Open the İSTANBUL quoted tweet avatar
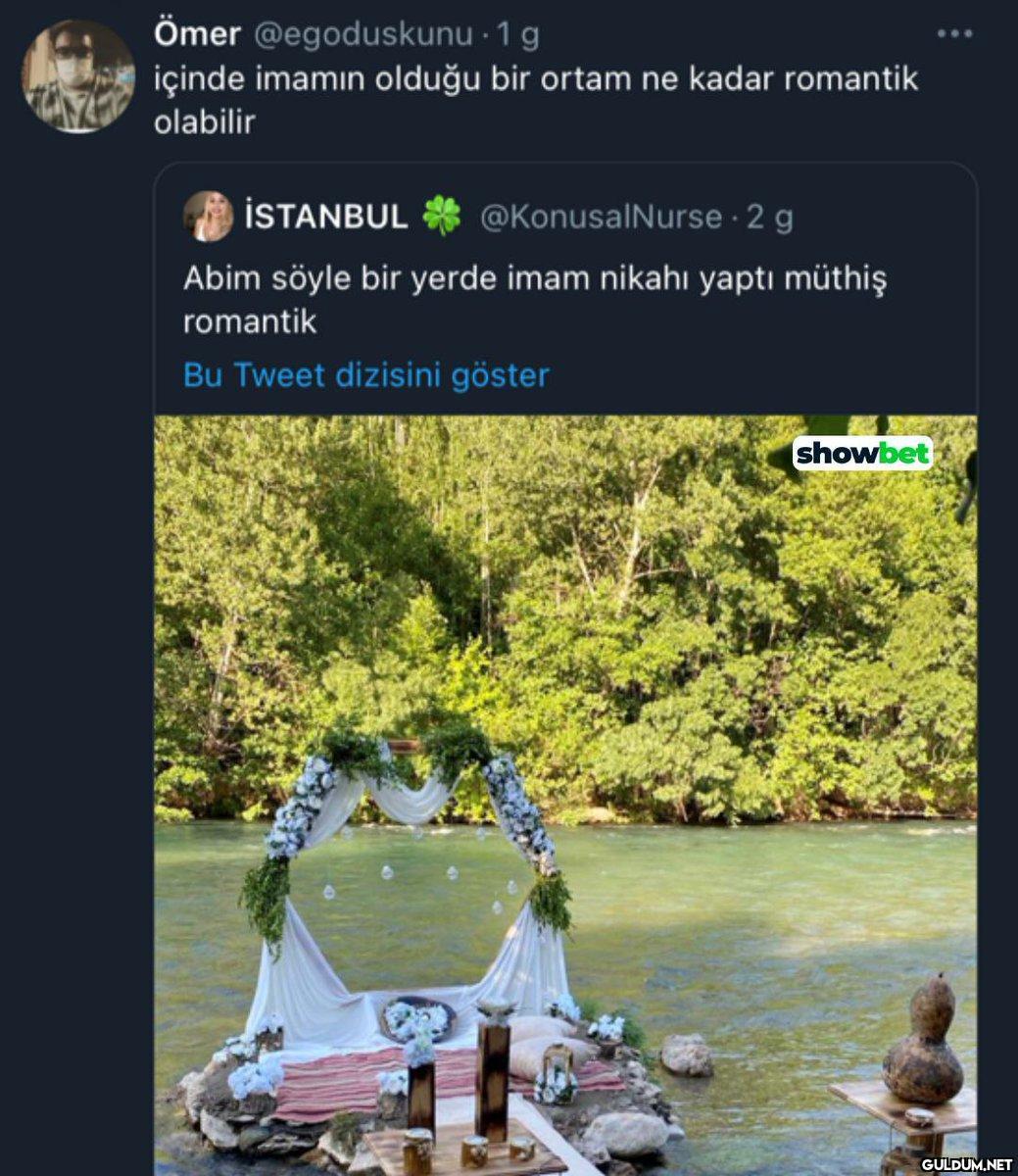This screenshot has height=1176, width=1018. (208, 217)
